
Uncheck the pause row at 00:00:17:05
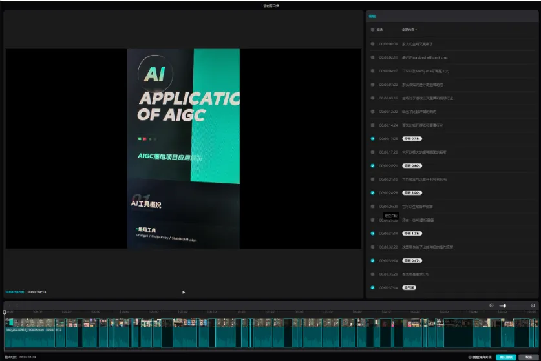point(372,139)
